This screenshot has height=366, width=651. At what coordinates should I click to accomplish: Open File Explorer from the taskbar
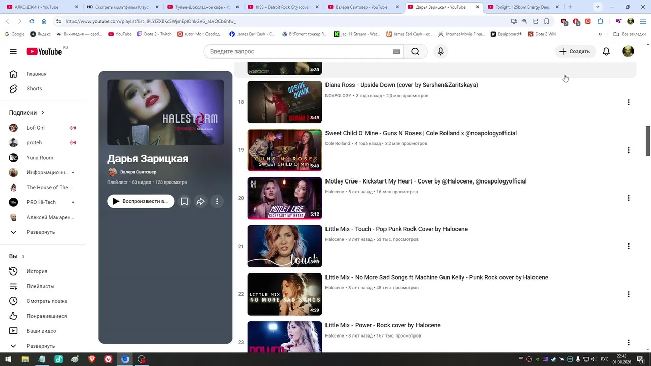(25, 359)
